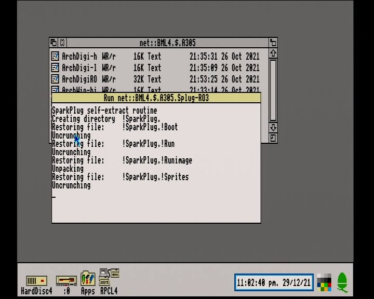Click the filer window send-to-back icon

(x=54, y=43)
